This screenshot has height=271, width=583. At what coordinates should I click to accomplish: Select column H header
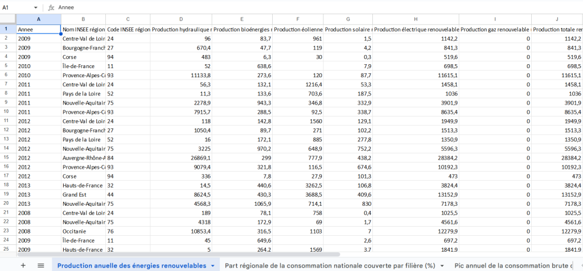[416, 19]
